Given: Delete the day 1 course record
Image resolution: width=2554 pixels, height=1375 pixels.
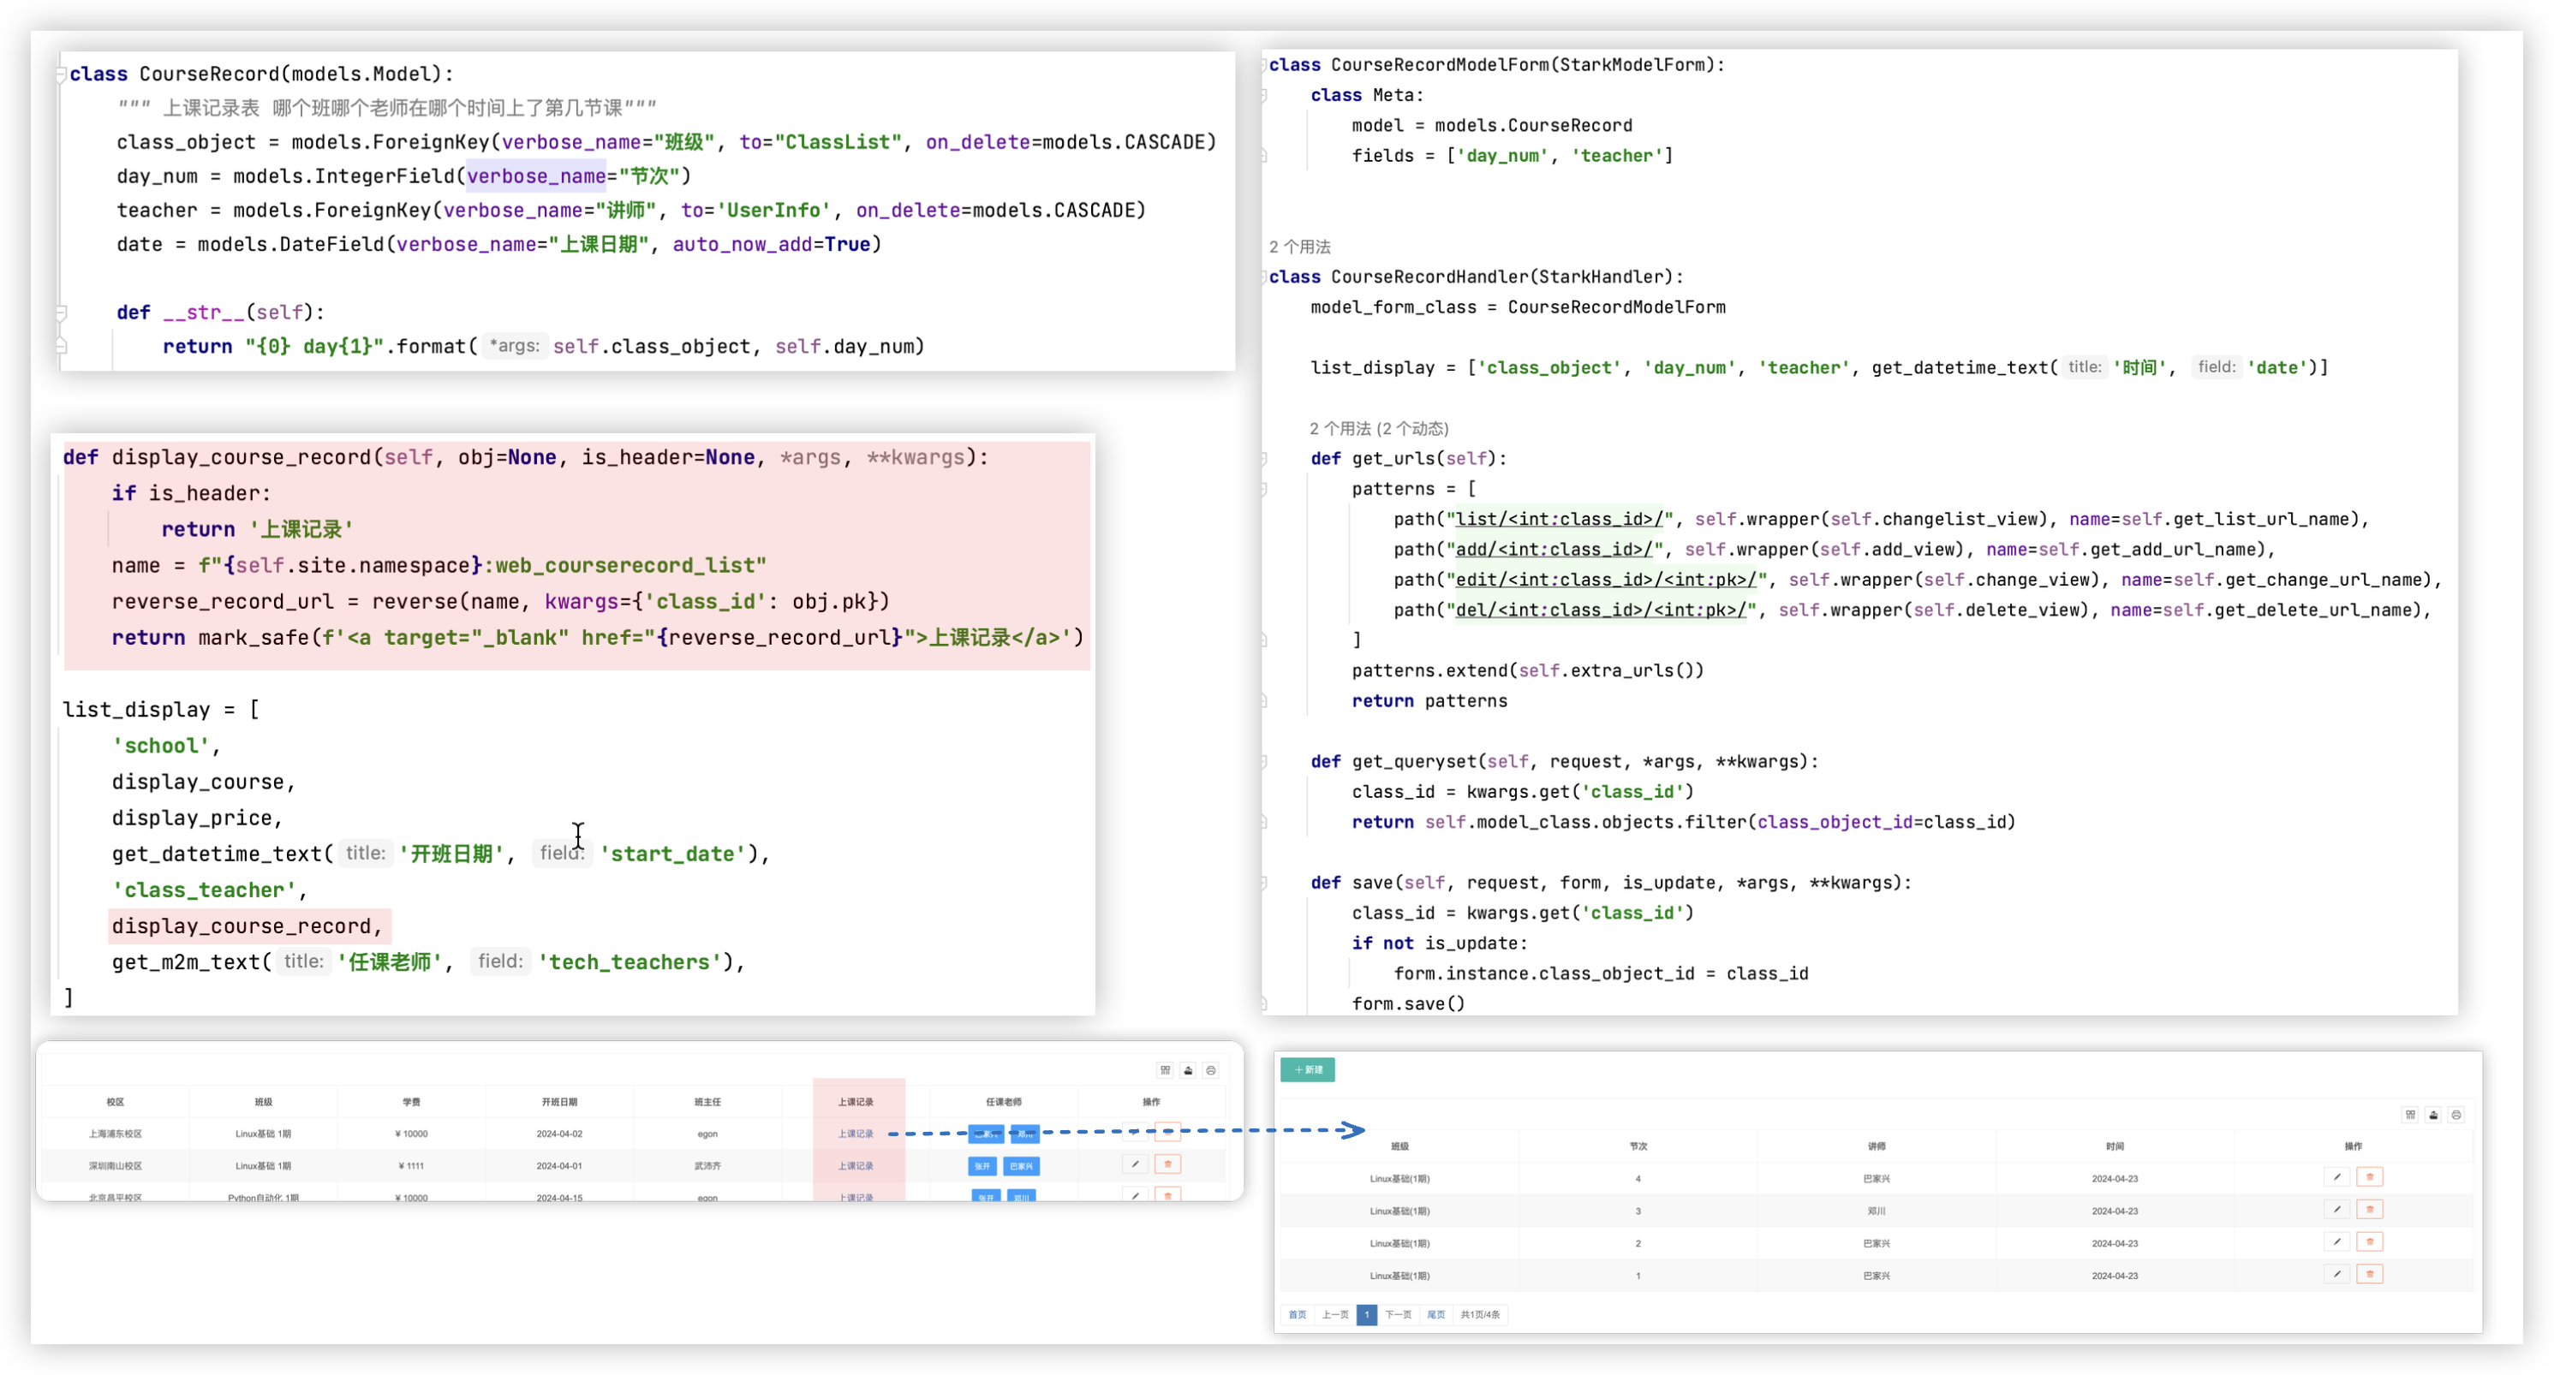Looking at the screenshot, I should (2370, 1274).
